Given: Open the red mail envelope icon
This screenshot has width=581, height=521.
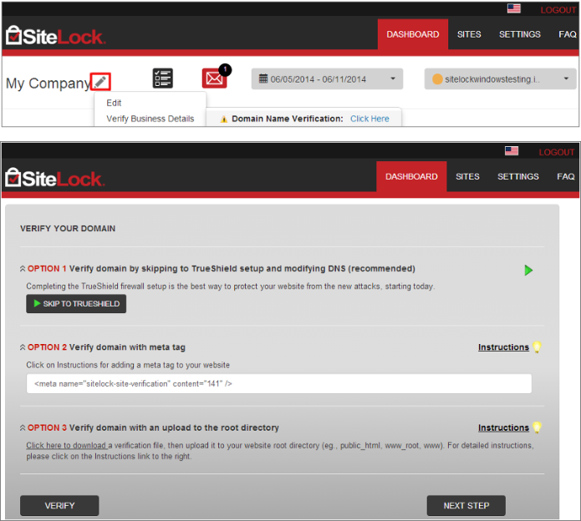Looking at the screenshot, I should (x=214, y=78).
